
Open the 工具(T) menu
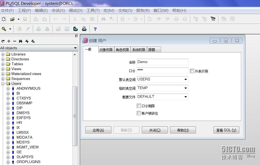click(93, 11)
